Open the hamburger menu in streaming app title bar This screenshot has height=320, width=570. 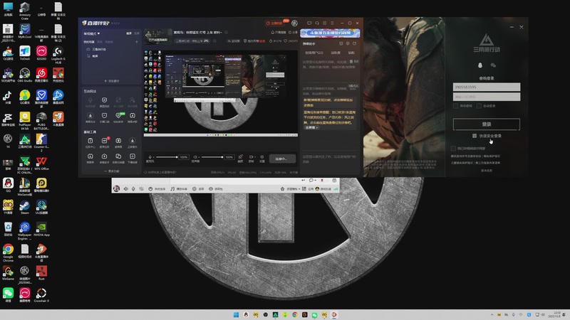(x=332, y=23)
